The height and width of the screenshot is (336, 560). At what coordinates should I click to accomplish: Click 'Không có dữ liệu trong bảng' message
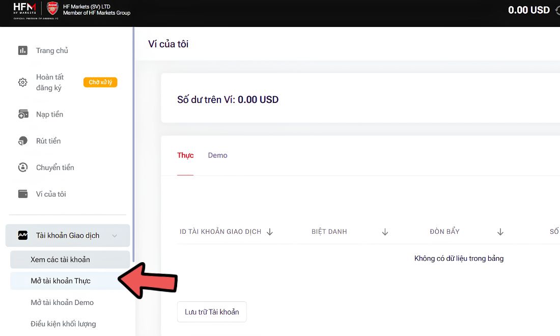coord(459,258)
